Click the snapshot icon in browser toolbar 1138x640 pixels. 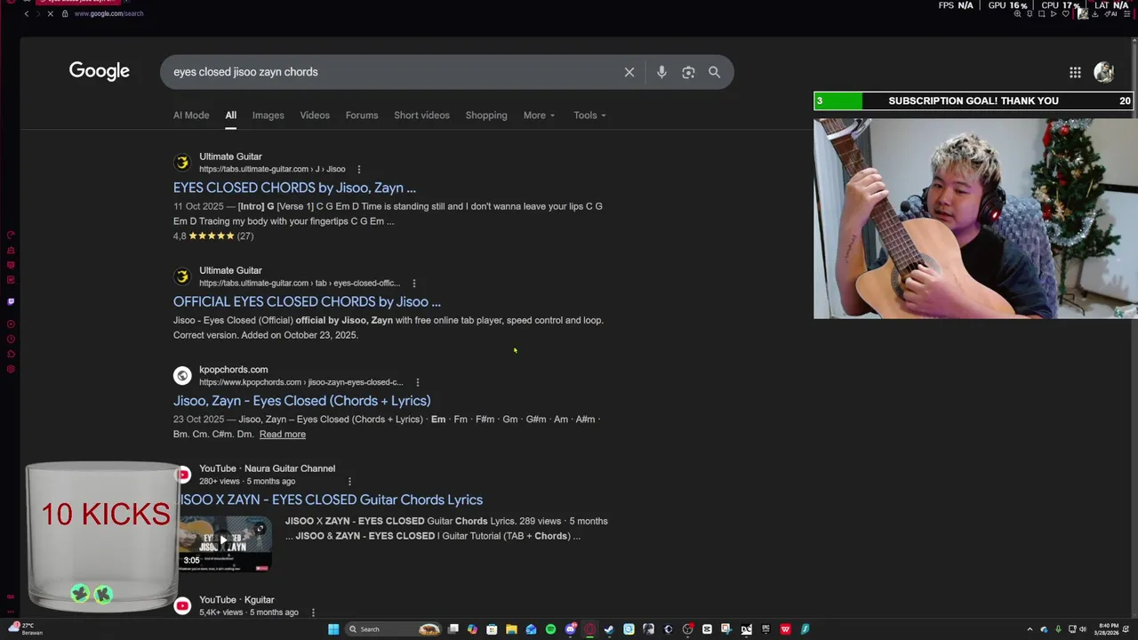pos(1042,14)
